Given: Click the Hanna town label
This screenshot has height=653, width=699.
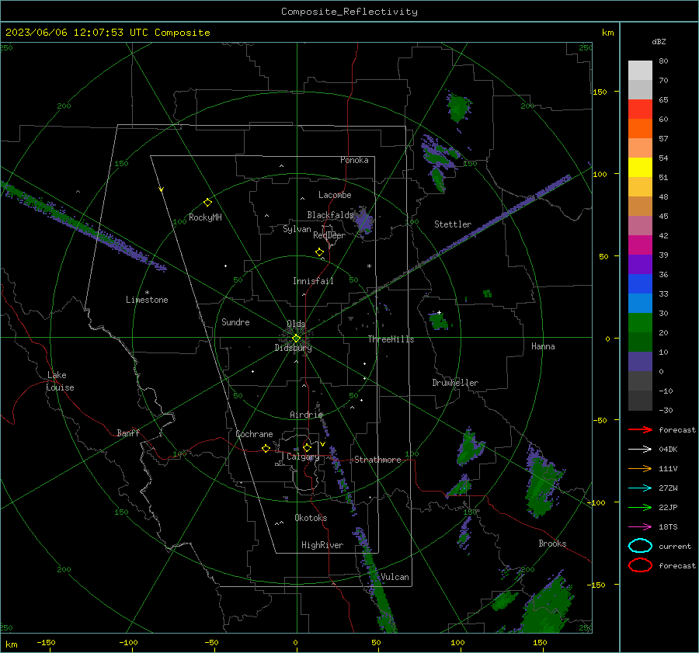Looking at the screenshot, I should 543,346.
